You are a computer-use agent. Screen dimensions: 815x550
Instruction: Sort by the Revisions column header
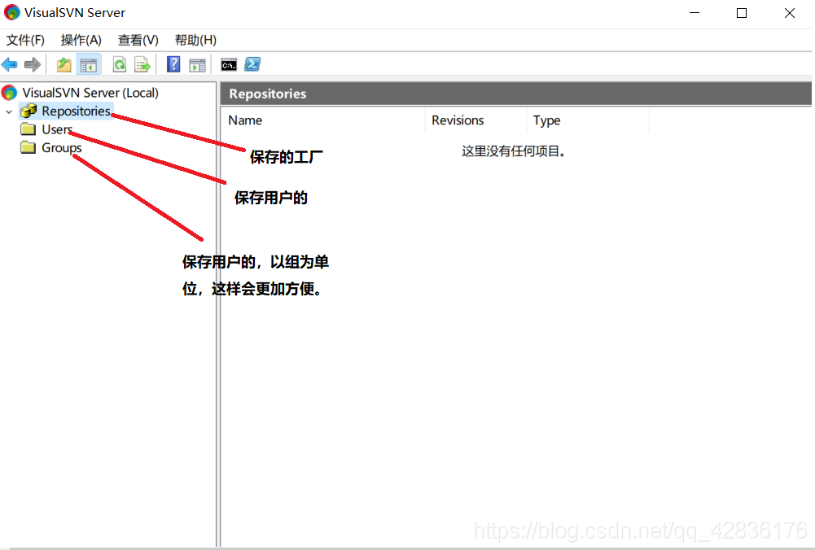click(475, 120)
